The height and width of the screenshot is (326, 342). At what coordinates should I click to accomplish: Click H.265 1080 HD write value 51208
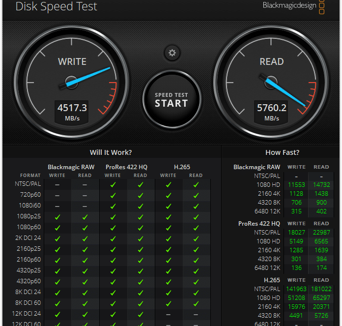(296, 298)
